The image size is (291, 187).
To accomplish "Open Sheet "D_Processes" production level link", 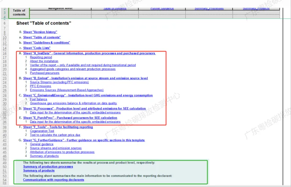I will click(x=84, y=108).
